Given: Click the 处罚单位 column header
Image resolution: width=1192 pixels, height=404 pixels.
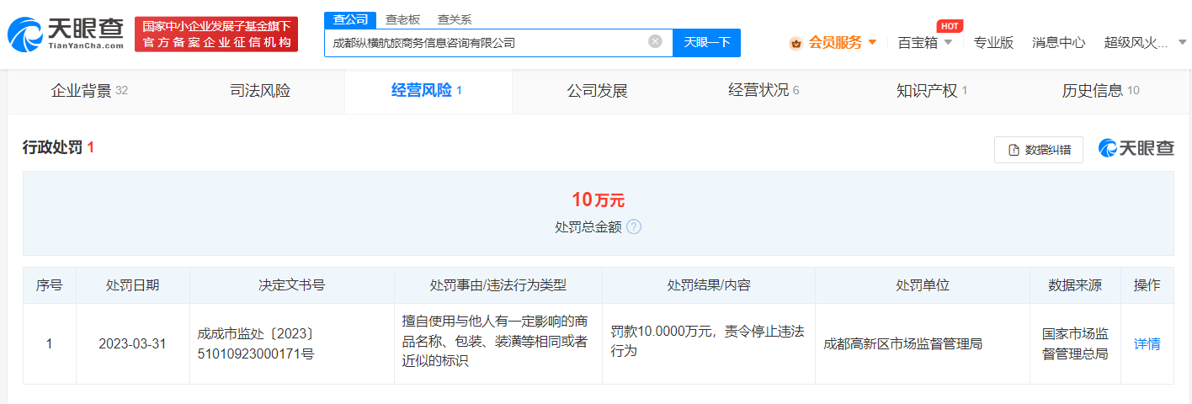Looking at the screenshot, I should pyautogui.click(x=923, y=285).
